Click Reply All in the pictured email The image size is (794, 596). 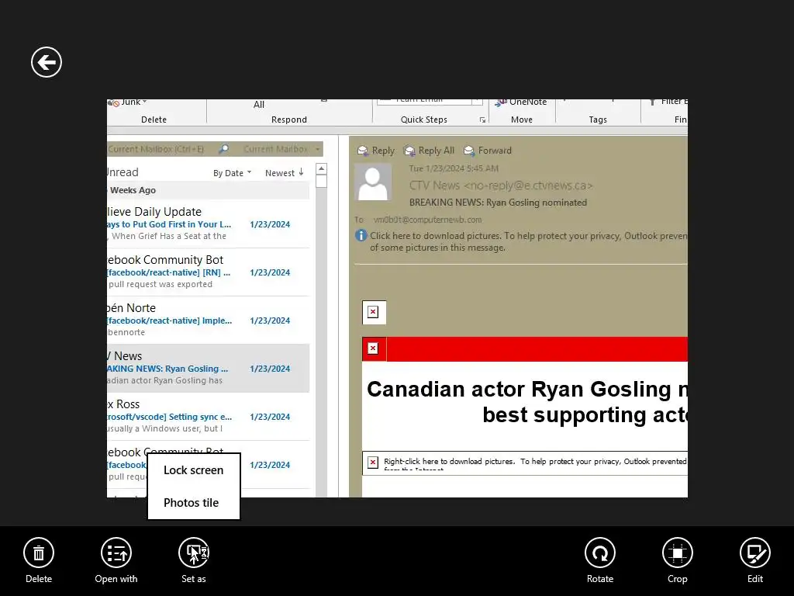429,151
